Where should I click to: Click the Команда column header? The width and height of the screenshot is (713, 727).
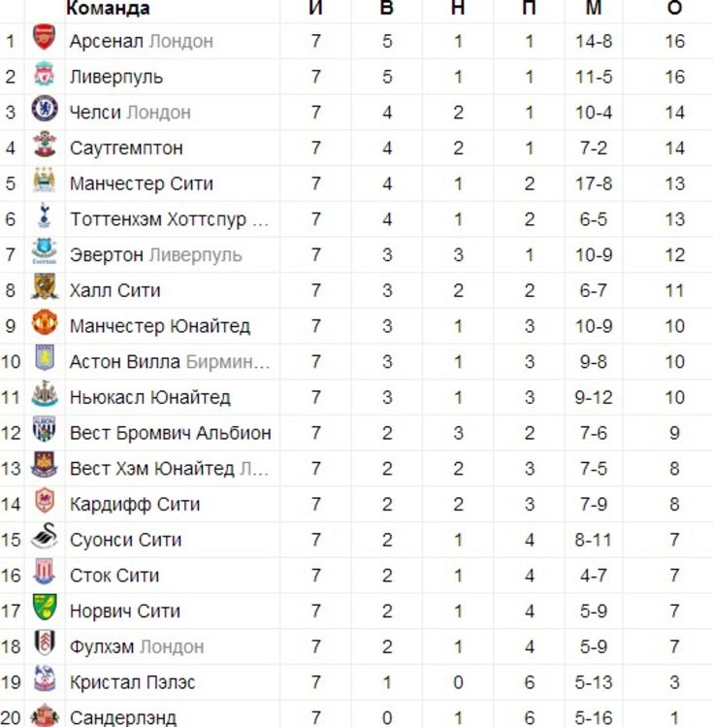click(109, 8)
